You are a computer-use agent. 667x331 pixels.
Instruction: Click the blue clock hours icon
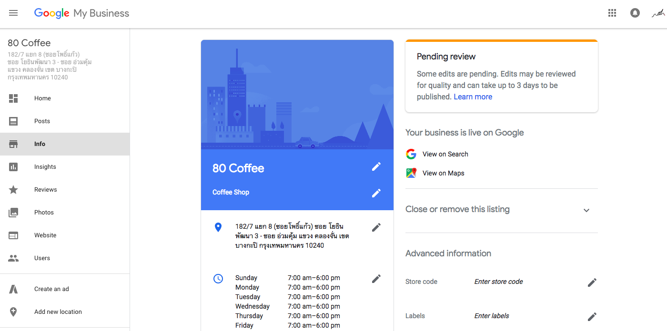[218, 279]
